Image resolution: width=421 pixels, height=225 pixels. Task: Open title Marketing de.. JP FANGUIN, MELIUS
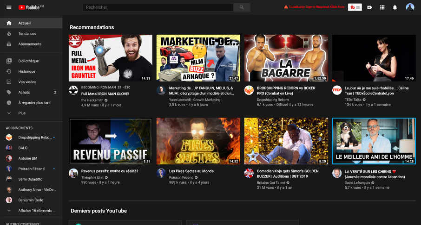[201, 90]
